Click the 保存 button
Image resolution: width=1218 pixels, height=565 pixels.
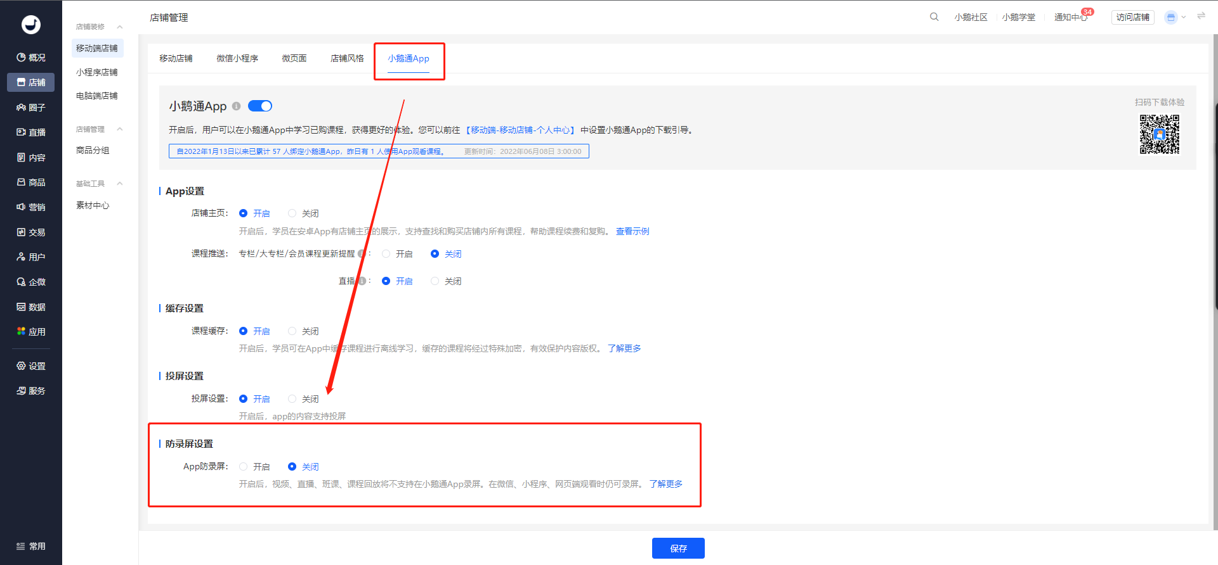pyautogui.click(x=678, y=549)
